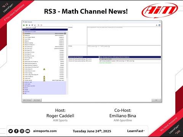Open the YouTube icon in the footer

[28, 131]
